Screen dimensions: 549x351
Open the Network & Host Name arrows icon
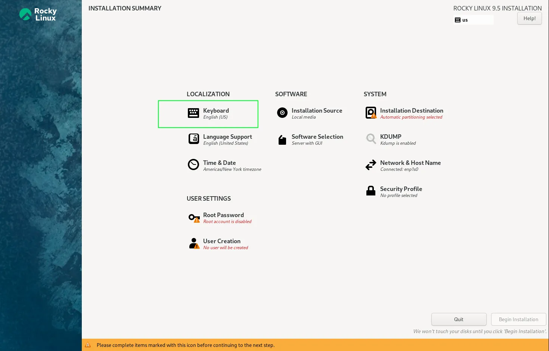pyautogui.click(x=371, y=165)
